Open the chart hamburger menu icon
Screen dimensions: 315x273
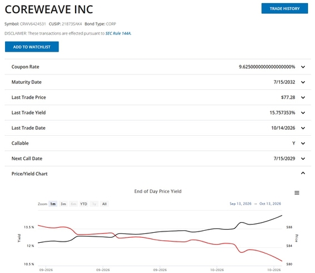[297, 192]
